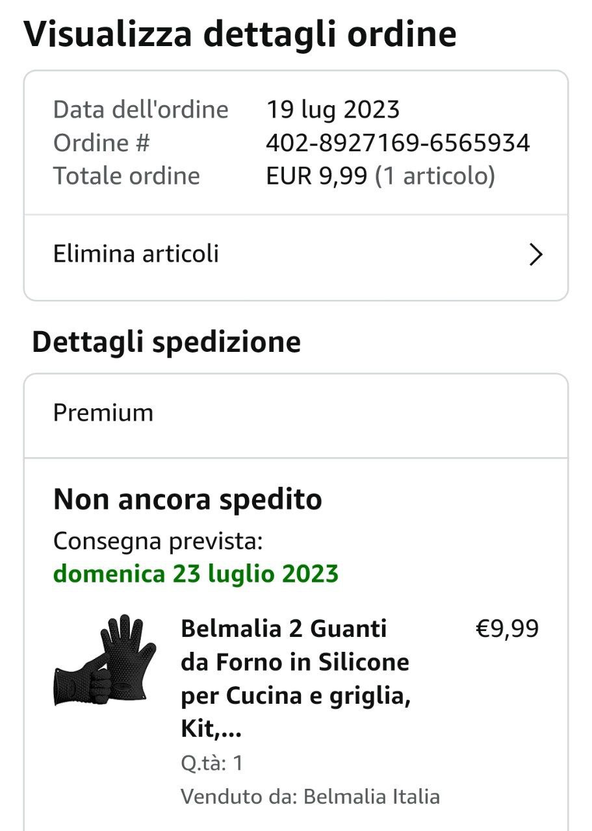Viewport: 592px width, 831px height.
Task: Click the €9,99 item price
Action: [x=507, y=629]
